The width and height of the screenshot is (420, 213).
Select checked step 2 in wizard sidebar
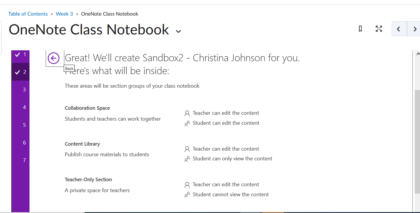click(x=21, y=72)
